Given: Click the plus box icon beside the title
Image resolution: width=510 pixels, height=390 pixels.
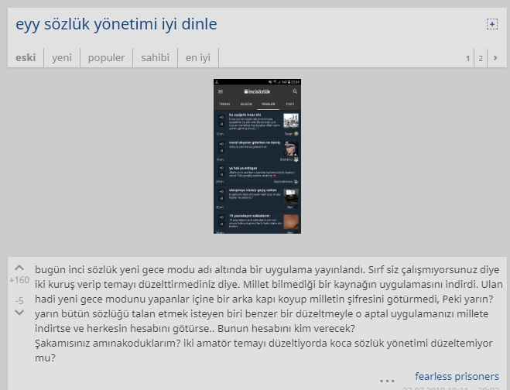Looking at the screenshot, I should [491, 24].
